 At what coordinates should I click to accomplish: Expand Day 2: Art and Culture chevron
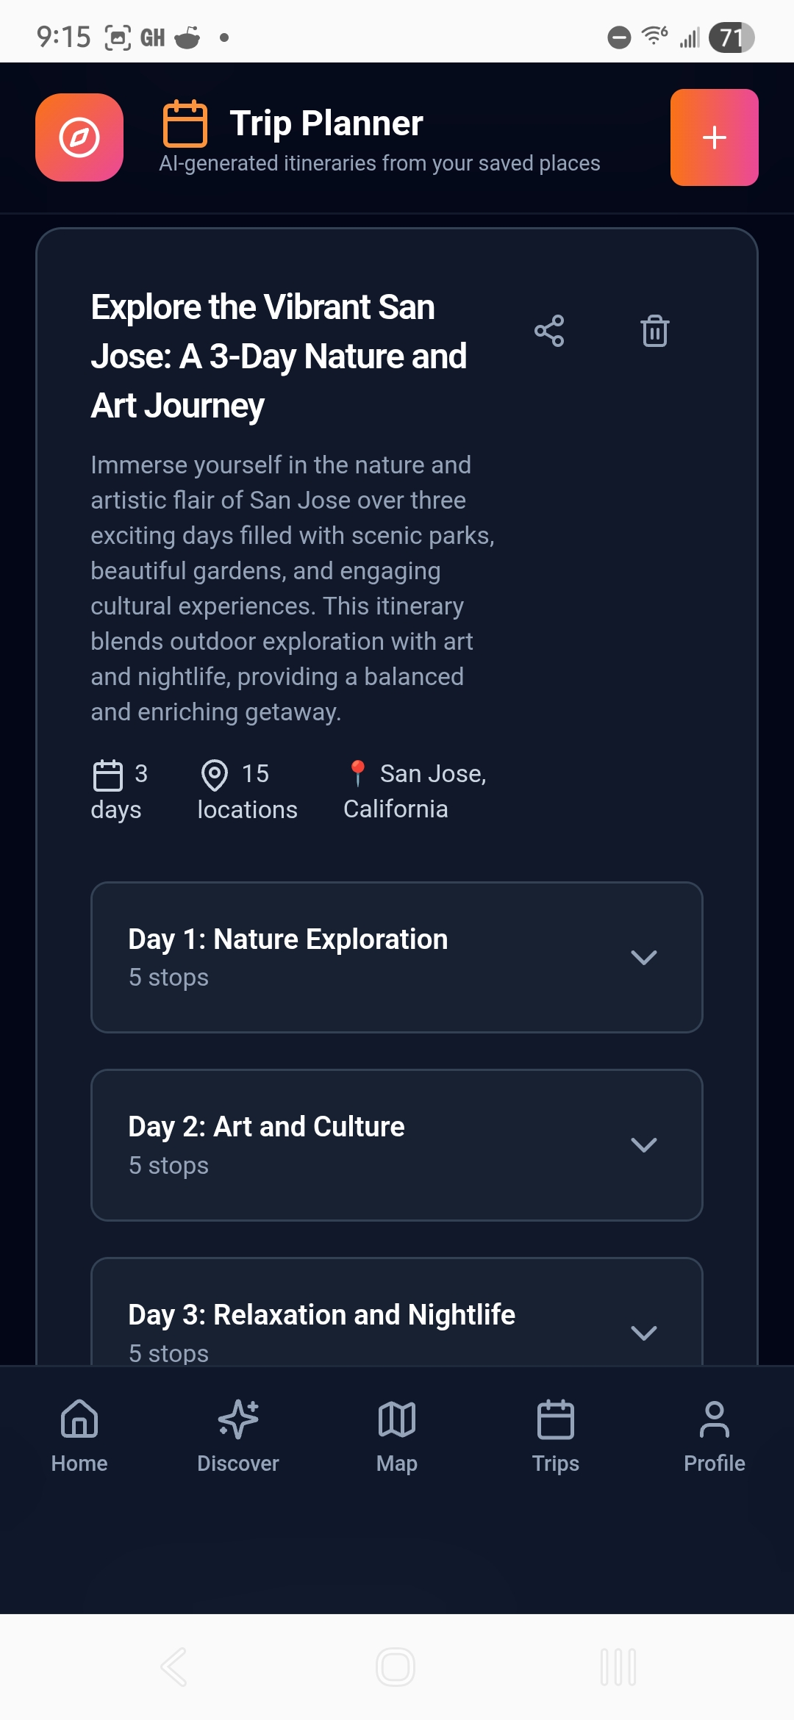[x=643, y=1145]
